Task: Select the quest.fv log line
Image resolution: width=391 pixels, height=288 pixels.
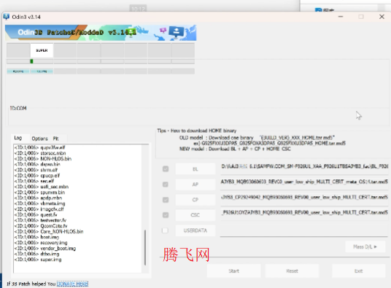Action: (x=36, y=214)
